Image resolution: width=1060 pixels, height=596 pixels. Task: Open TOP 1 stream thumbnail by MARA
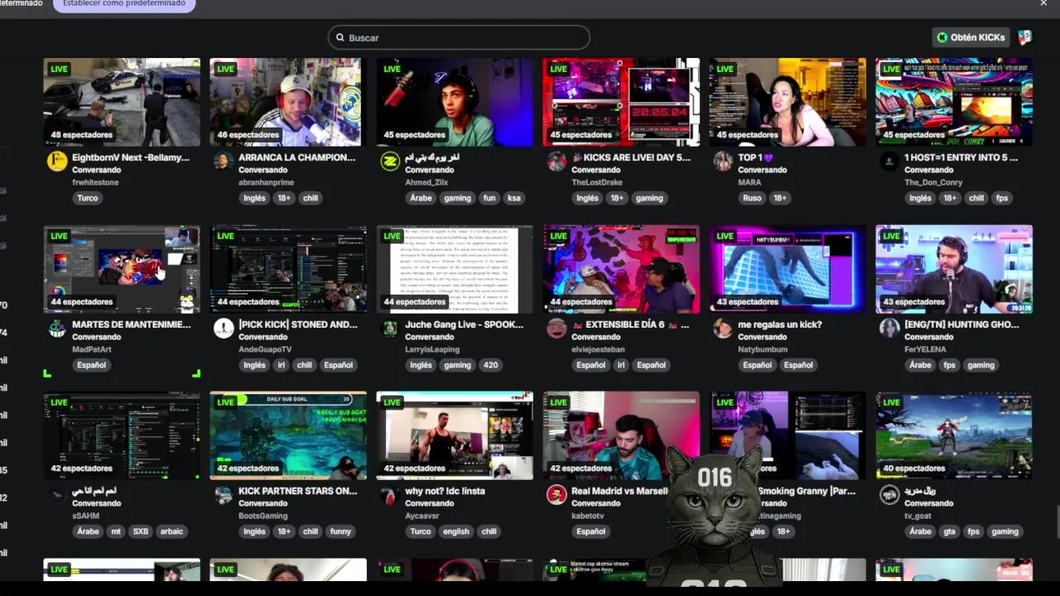point(788,102)
